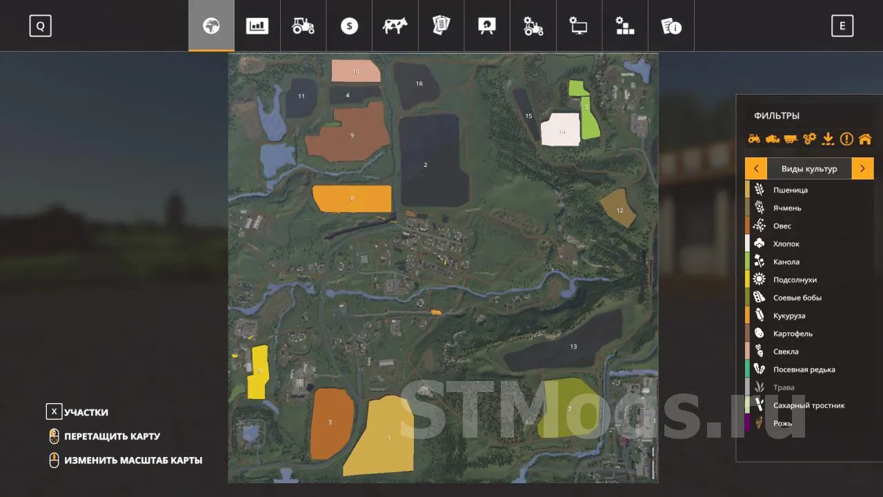Toggle Хлопок crop filter
Viewport: 883px width, 497px height.
809,244
